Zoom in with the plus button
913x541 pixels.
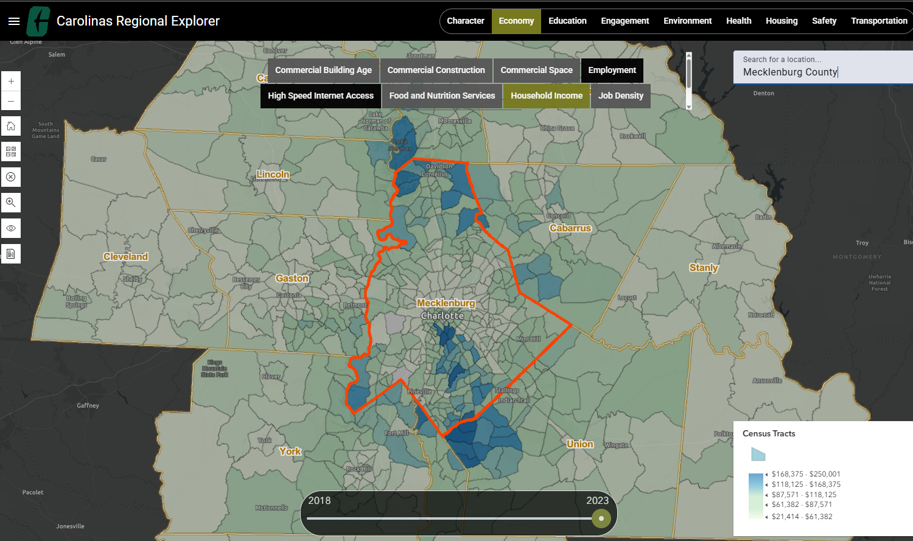pos(11,82)
